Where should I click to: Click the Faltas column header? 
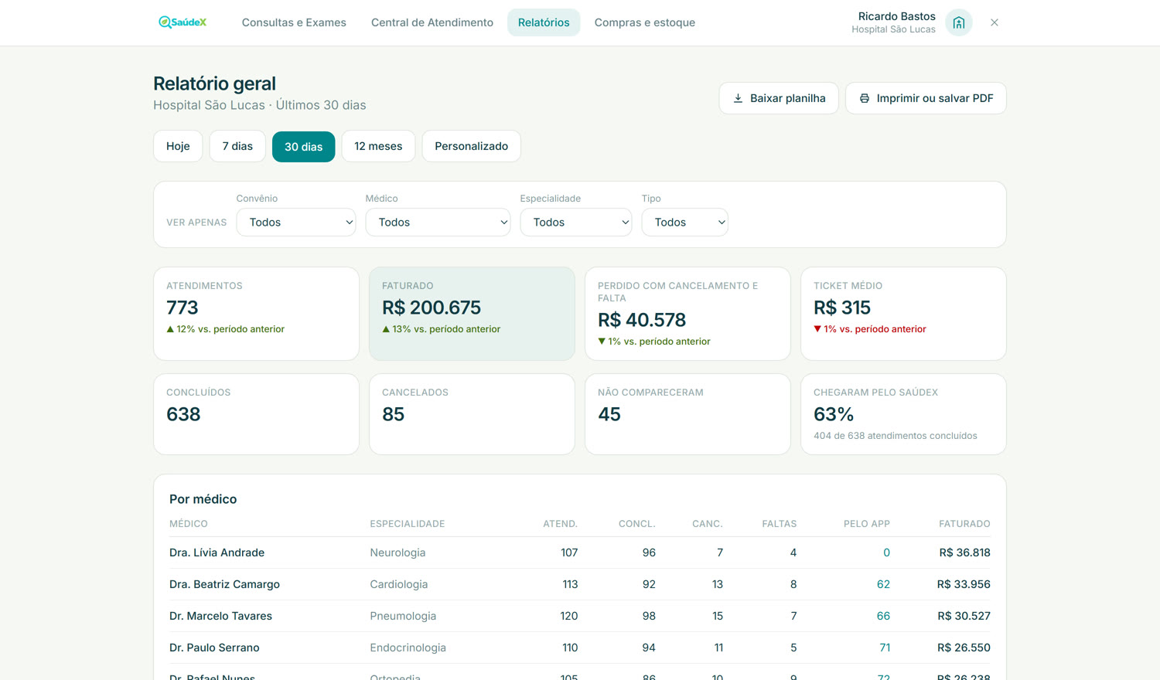780,524
